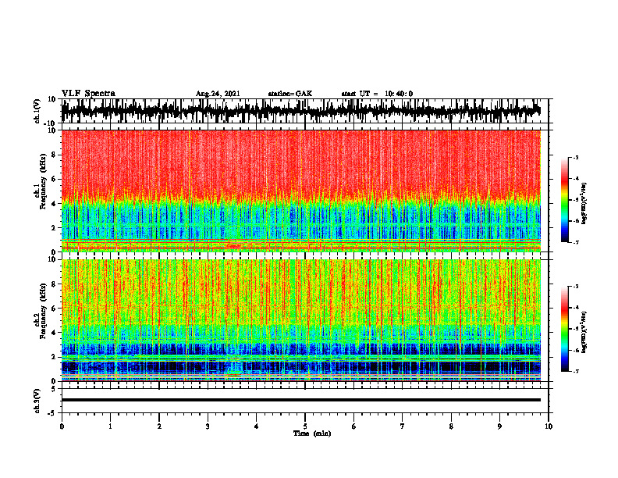Image resolution: width=618 pixels, height=478 pixels.
Task: Click the "VLF Spectra" plot title
Action: tap(88, 94)
